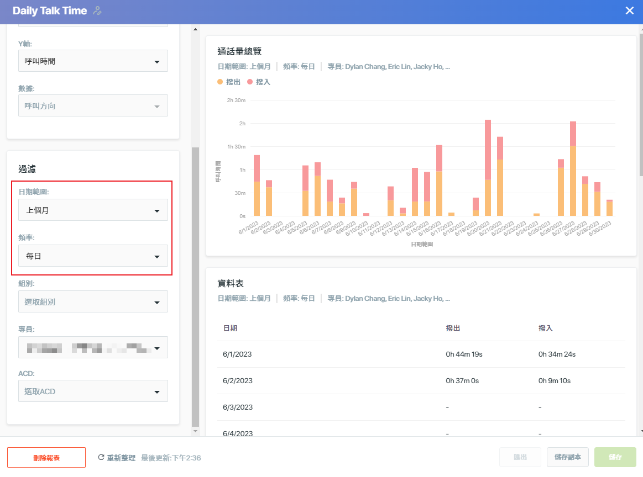
Task: Open the 選取組別 dropdown
Action: pyautogui.click(x=93, y=302)
